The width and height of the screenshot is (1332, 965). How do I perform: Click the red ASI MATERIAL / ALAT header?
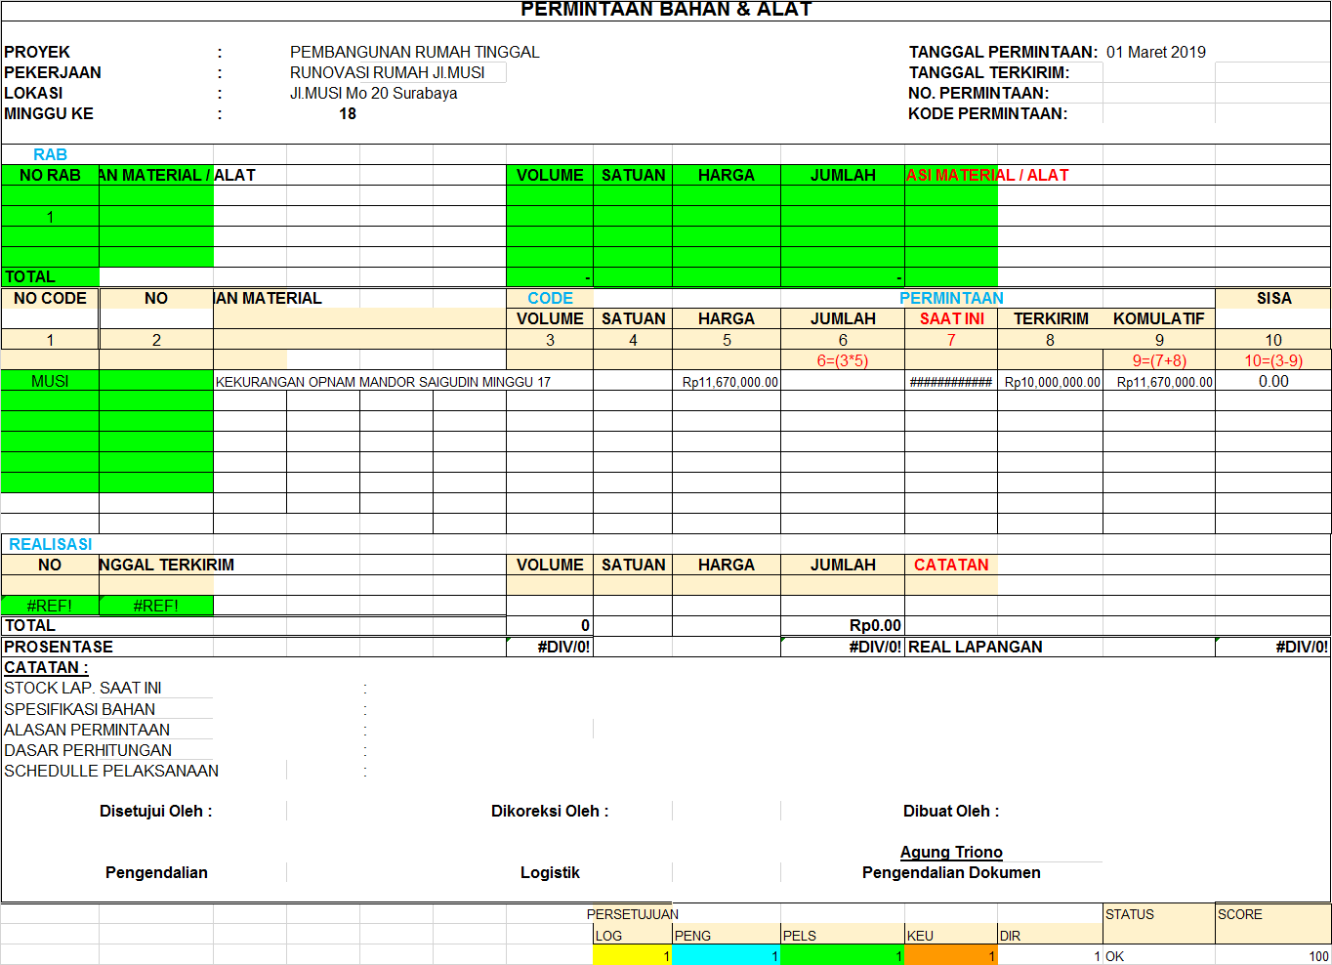pyautogui.click(x=987, y=175)
